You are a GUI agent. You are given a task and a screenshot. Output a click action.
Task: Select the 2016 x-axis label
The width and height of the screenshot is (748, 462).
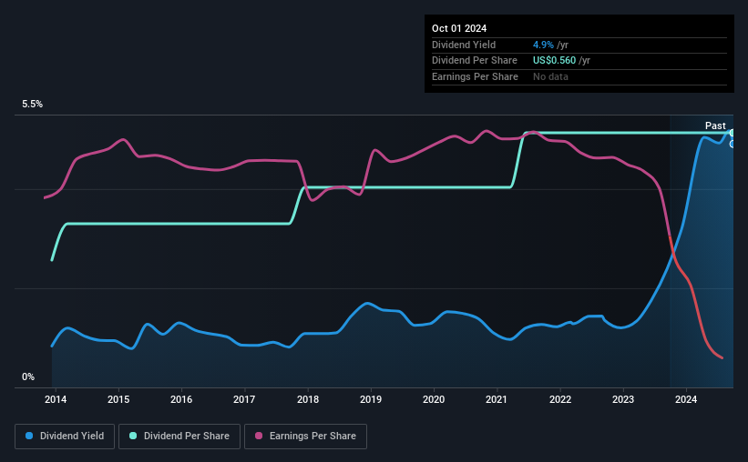181,399
